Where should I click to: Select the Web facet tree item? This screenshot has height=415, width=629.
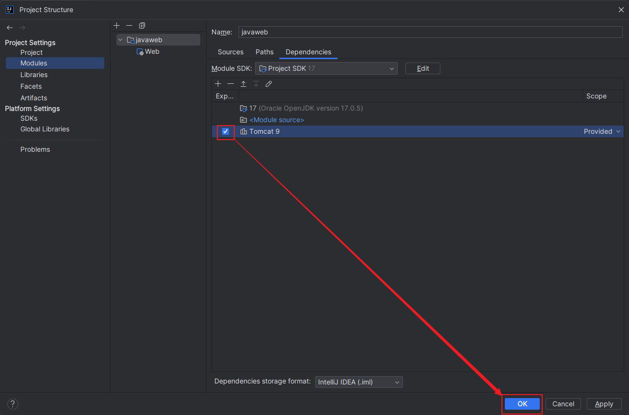point(148,51)
